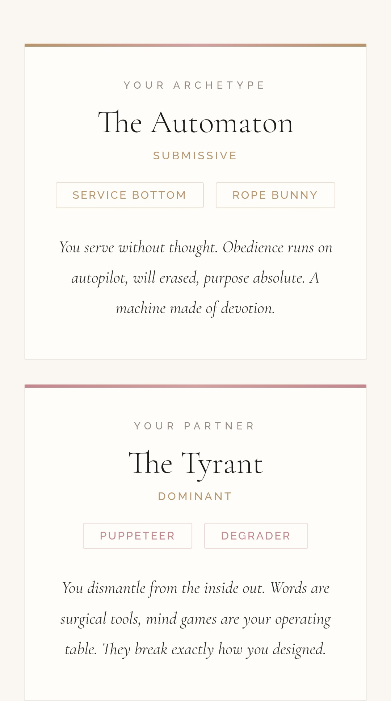
Task: Click the word "Obedience" in the description
Action: tap(253, 248)
